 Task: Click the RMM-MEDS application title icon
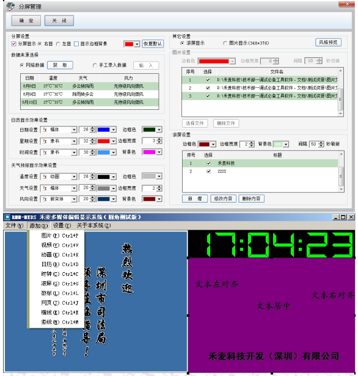click(x=7, y=217)
